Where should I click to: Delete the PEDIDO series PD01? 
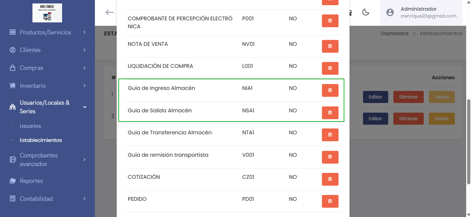(330, 201)
